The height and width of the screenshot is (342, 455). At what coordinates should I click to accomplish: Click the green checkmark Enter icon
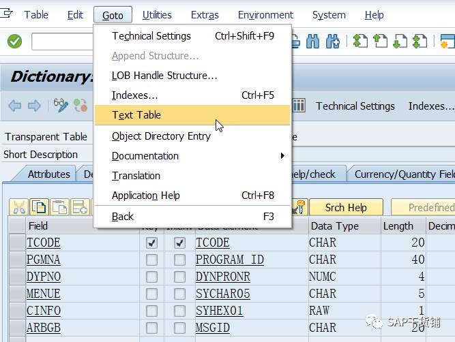tap(14, 41)
